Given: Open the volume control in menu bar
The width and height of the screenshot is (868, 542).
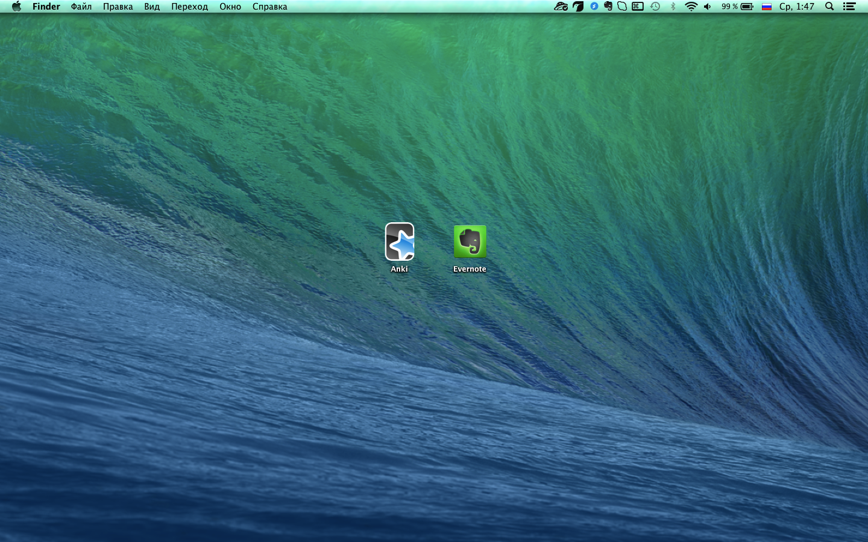Looking at the screenshot, I should click(x=708, y=7).
